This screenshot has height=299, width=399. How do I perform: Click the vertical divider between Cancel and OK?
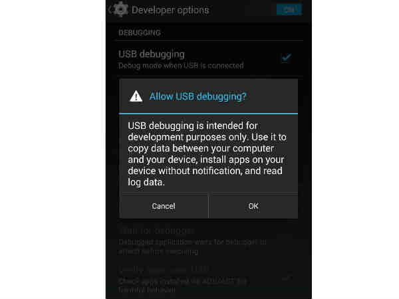point(209,206)
